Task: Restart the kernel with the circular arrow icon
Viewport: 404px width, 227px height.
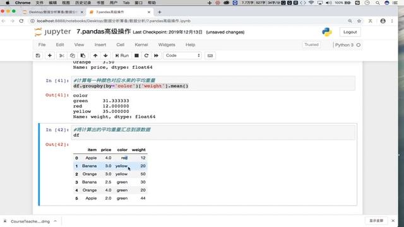Action: (x=146, y=55)
